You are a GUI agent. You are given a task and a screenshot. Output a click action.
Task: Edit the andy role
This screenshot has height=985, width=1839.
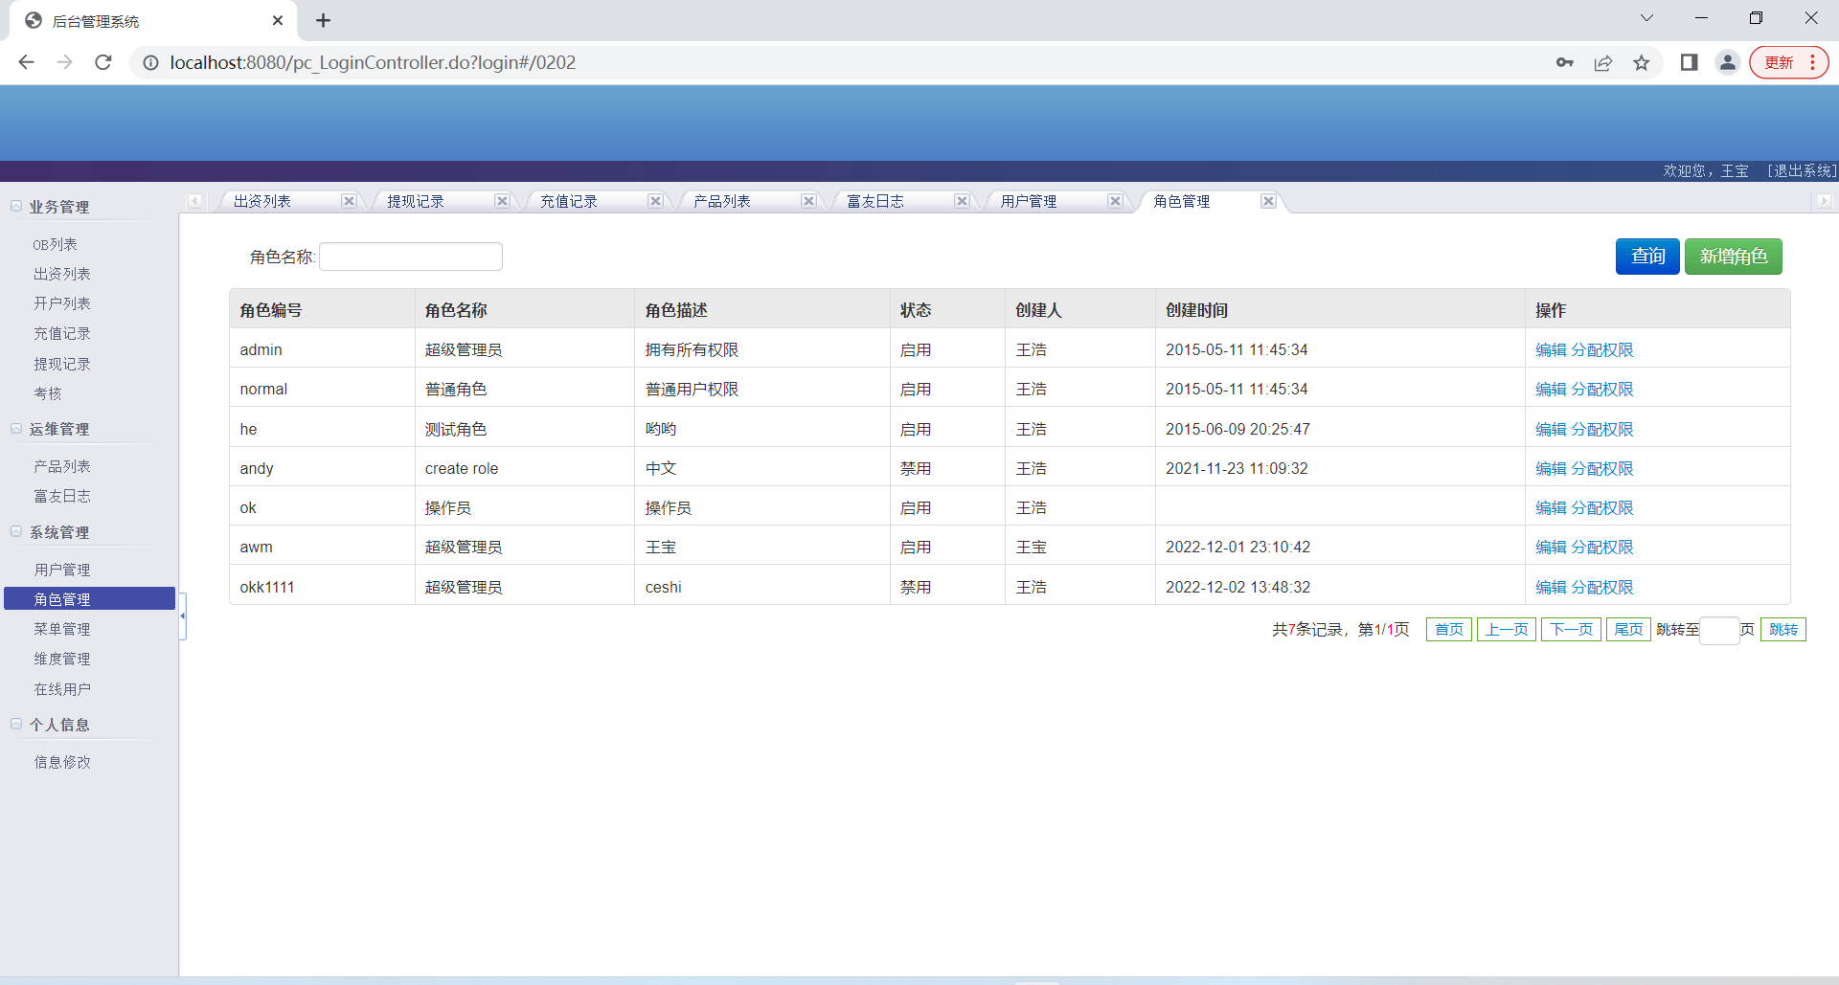pyautogui.click(x=1551, y=469)
